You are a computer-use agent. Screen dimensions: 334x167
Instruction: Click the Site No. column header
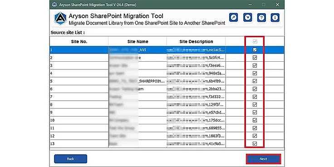pos(79,42)
